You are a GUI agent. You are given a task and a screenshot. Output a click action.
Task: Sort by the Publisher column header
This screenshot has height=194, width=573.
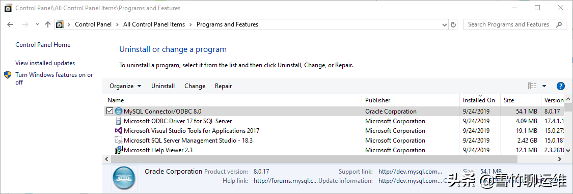[x=411, y=100]
